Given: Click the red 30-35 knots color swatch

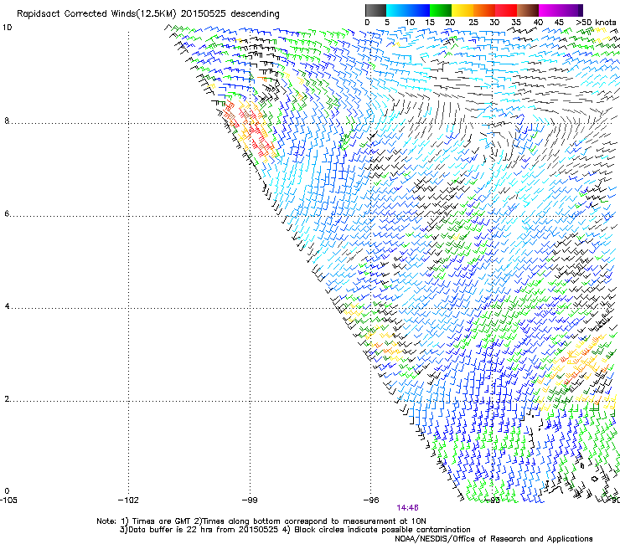Looking at the screenshot, I should click(x=506, y=10).
